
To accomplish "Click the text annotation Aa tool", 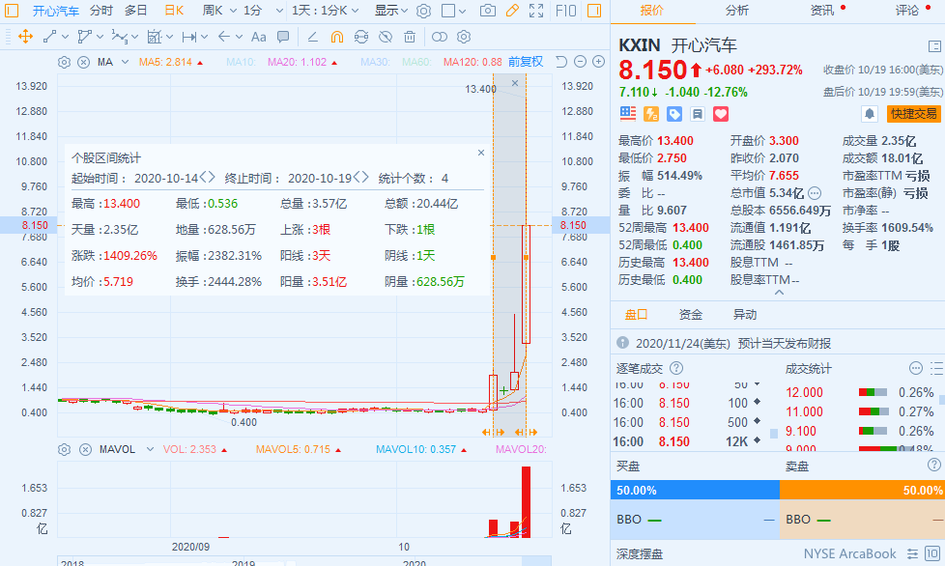I will (x=258, y=37).
